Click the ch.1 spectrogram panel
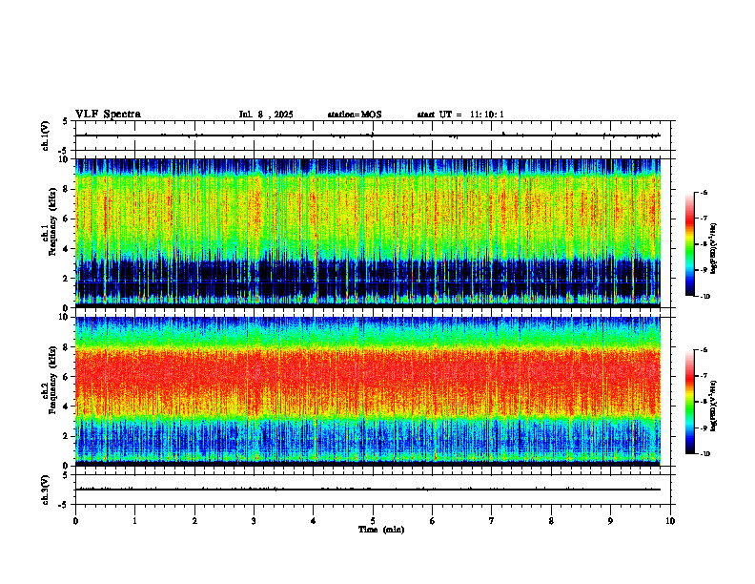The image size is (755, 584). coord(368,233)
